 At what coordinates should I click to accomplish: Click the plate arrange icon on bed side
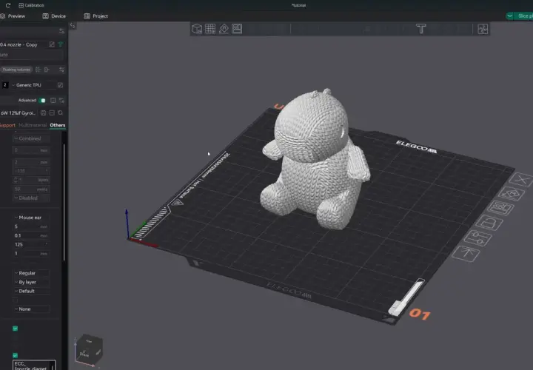pyautogui.click(x=500, y=208)
